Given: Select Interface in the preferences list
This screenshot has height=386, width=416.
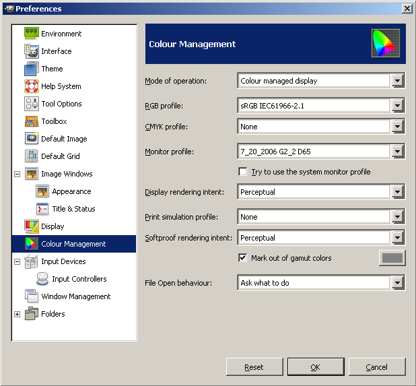Looking at the screenshot, I should click(57, 51).
